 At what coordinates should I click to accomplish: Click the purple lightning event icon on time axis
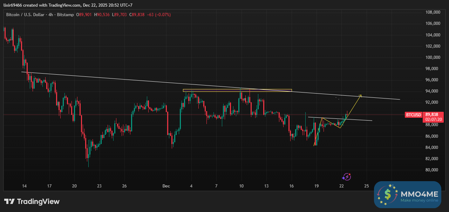click(346, 177)
